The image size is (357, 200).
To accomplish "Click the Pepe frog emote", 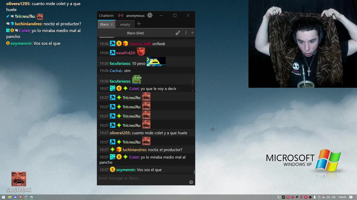I will pos(137,79).
